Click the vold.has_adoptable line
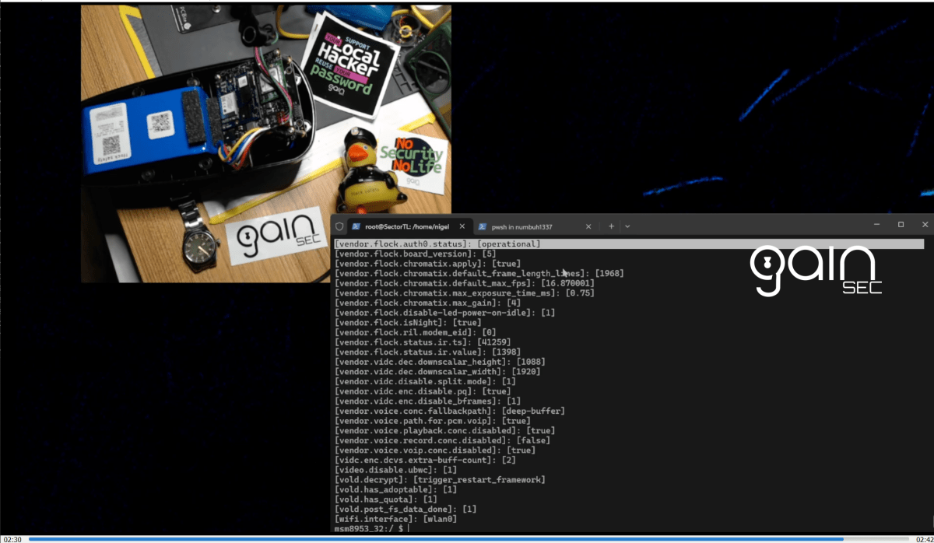Screen dimensions: 934x543 point(395,489)
